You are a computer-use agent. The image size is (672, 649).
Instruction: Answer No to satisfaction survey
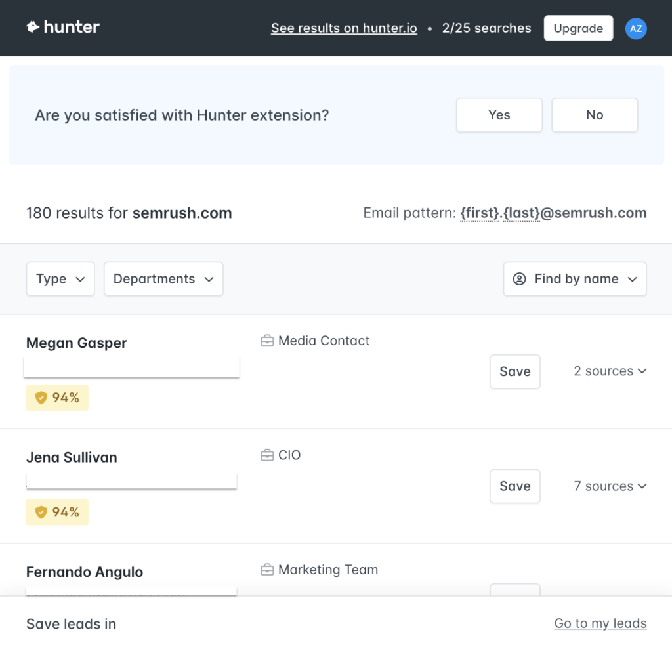point(594,115)
